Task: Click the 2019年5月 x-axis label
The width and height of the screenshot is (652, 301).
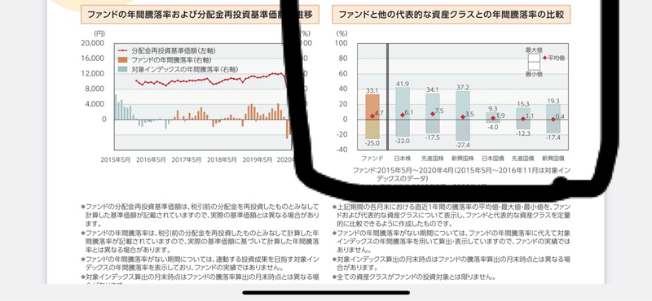Action: (258, 159)
